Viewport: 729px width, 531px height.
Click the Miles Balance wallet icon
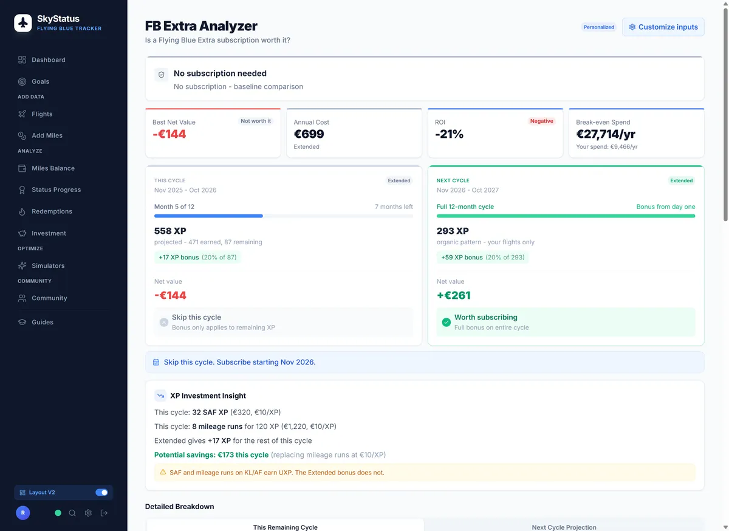pyautogui.click(x=21, y=168)
